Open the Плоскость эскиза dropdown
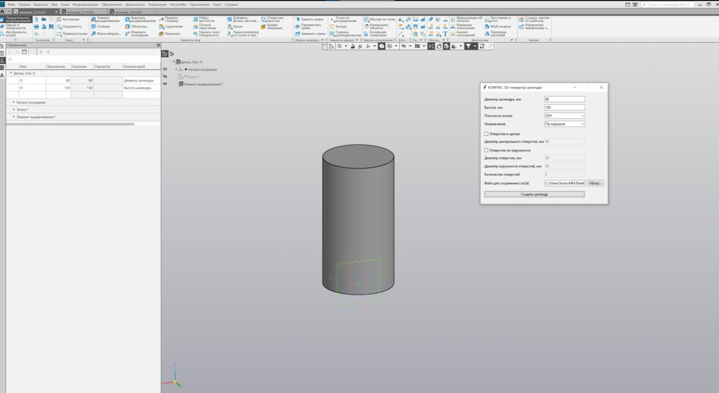The image size is (719, 393). tap(565, 116)
